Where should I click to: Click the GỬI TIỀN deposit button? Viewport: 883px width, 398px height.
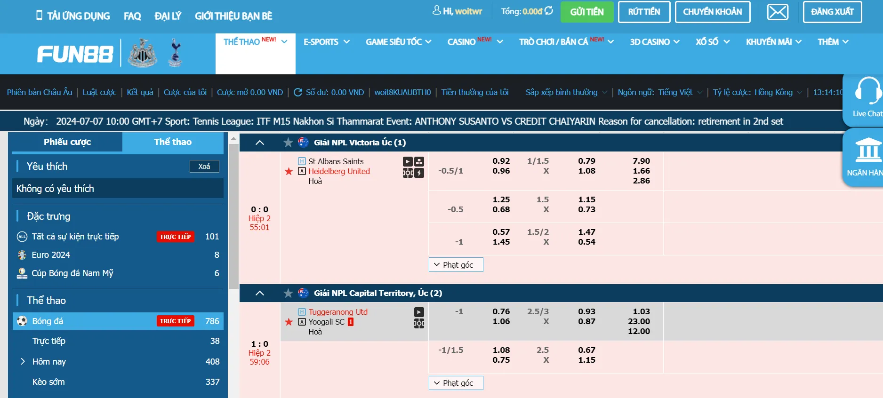587,12
